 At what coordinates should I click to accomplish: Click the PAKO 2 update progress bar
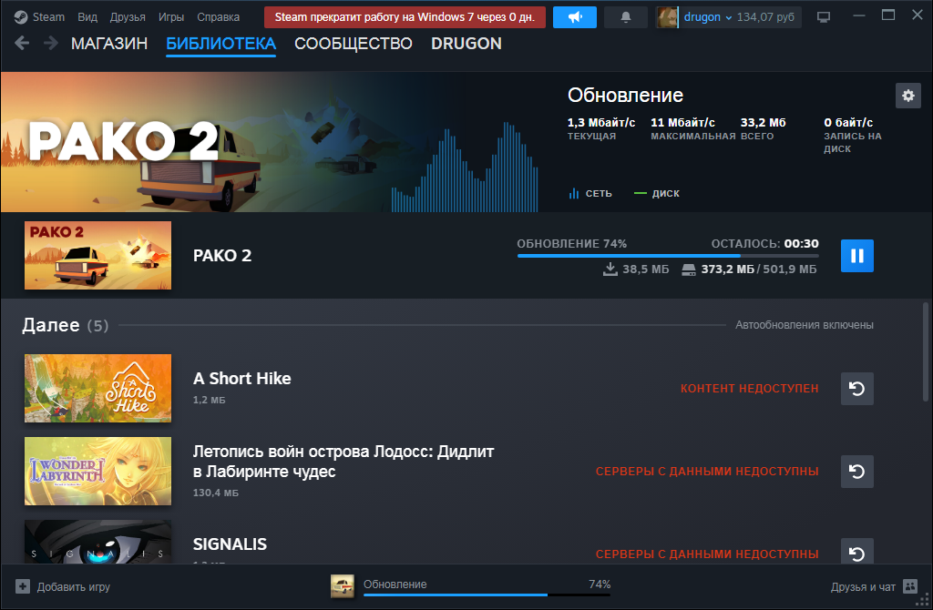click(668, 256)
